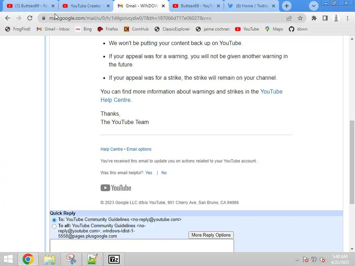Show hidden system tray icons
Image resolution: width=355 pixels, height=266 pixels.
[x=297, y=259]
